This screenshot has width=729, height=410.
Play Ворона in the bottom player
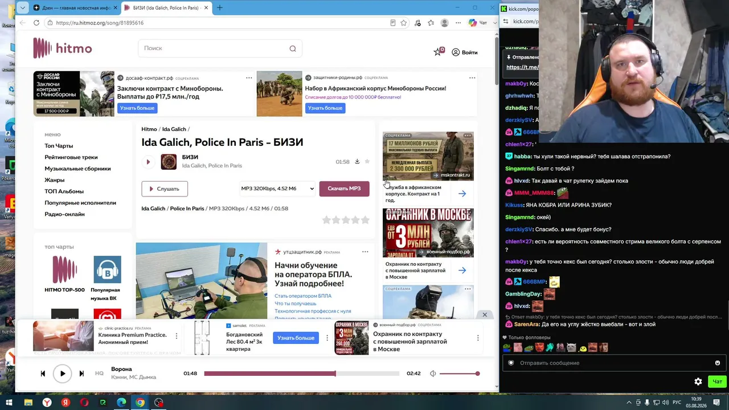tap(63, 374)
